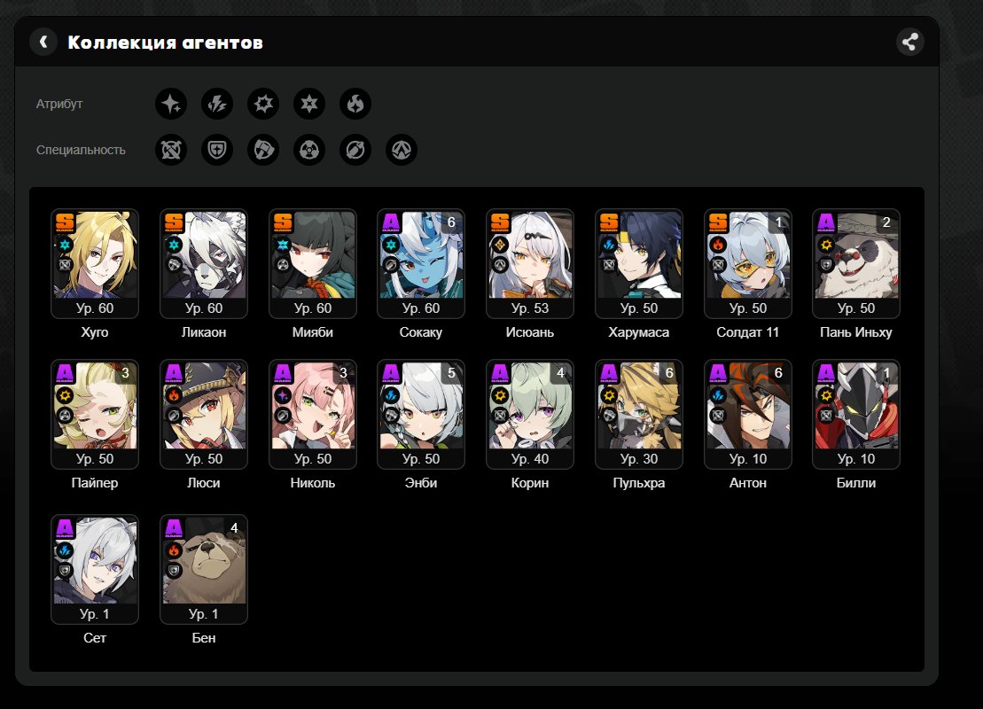The height and width of the screenshot is (709, 983).
Task: View the Билли agent card
Action: [x=855, y=414]
